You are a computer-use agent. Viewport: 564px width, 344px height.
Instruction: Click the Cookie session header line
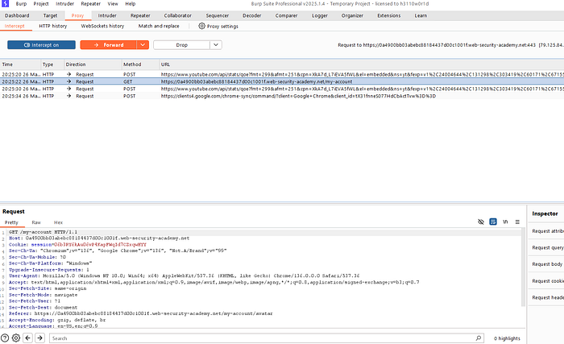(77, 244)
